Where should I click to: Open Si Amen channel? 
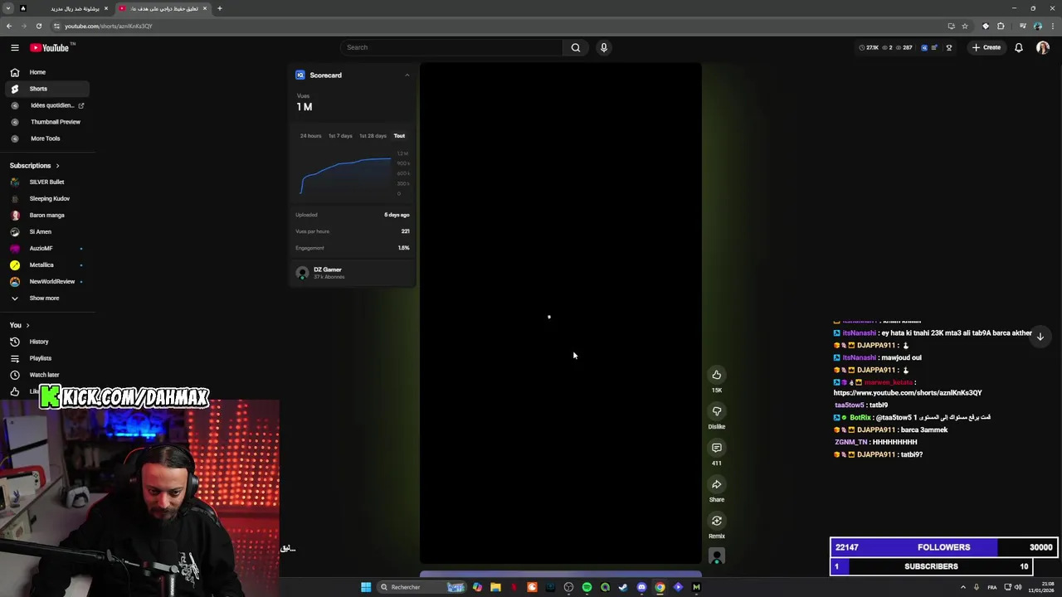[46, 231]
